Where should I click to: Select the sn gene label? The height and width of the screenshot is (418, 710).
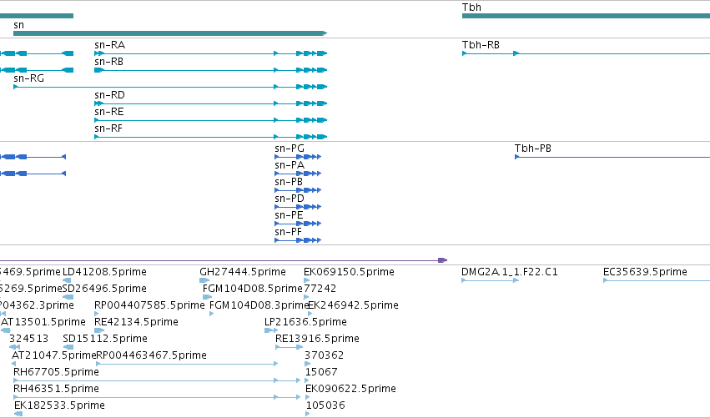18,25
